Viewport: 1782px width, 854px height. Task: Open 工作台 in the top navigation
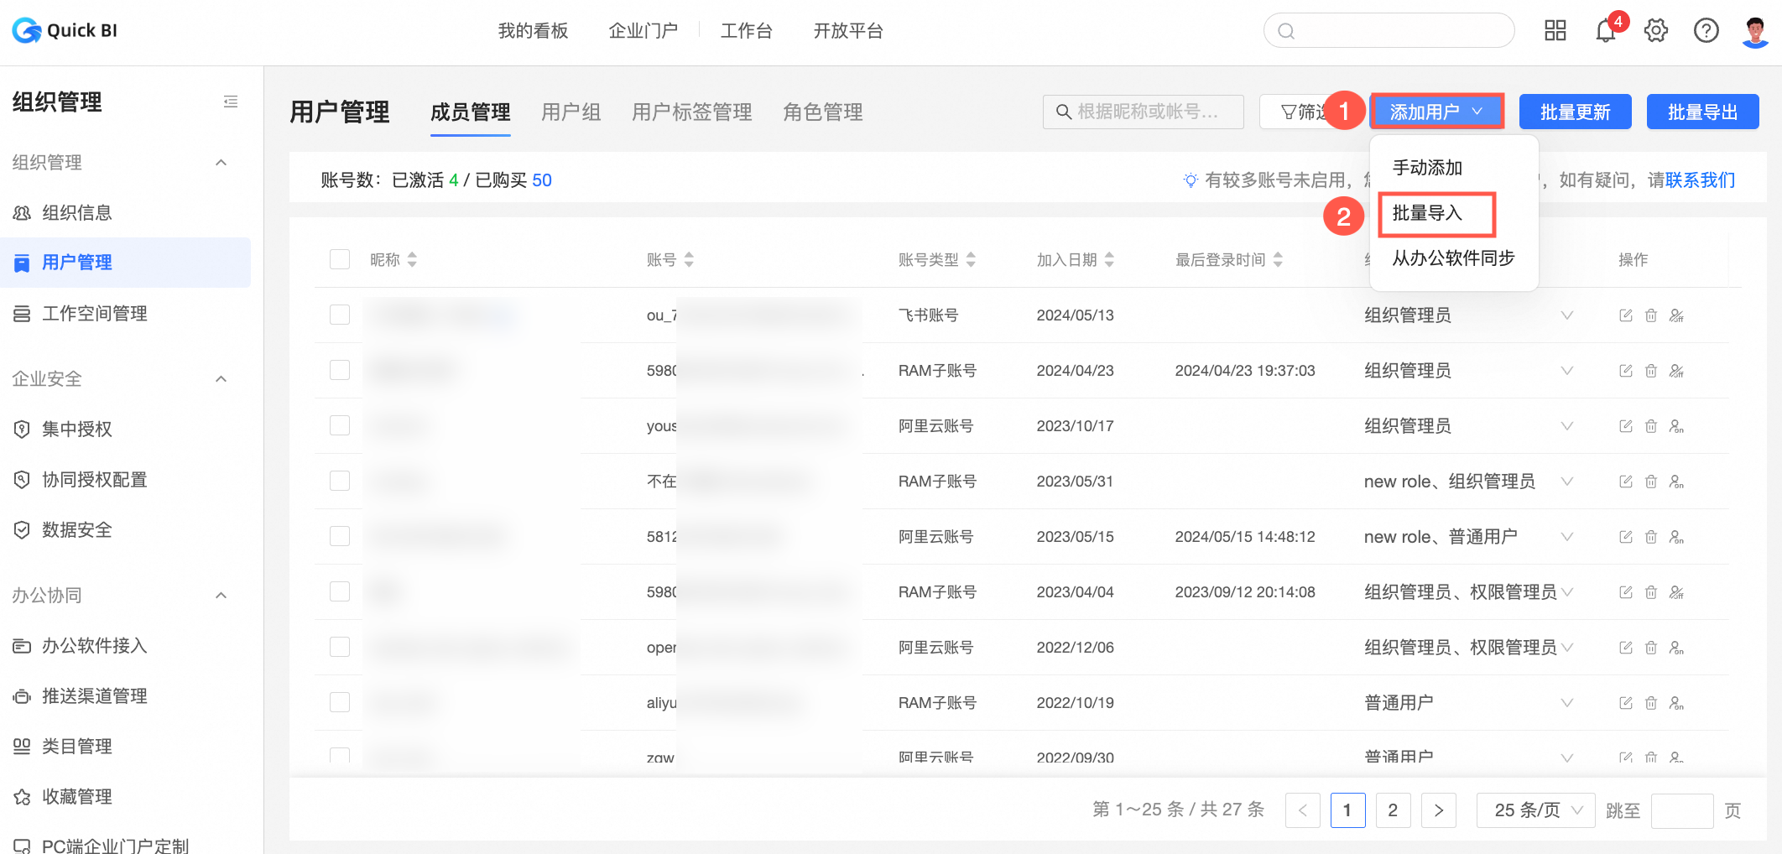pos(746,31)
